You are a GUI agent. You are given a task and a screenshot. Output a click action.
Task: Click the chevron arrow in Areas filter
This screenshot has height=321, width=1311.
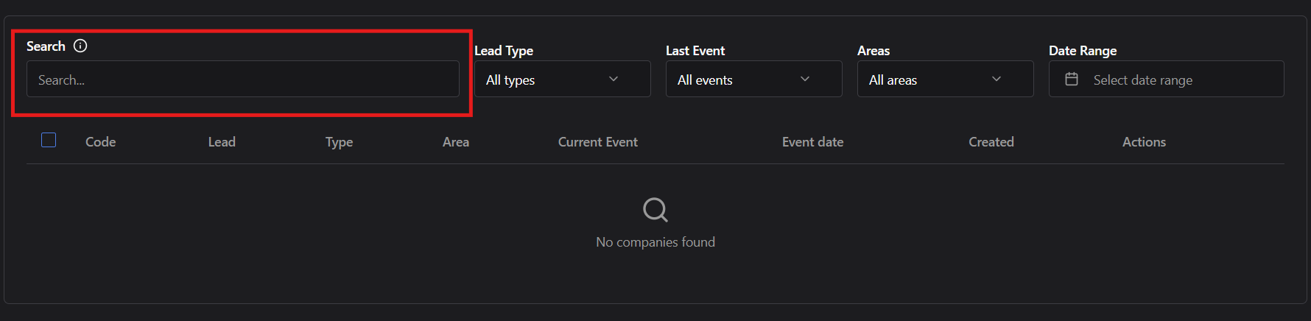pos(997,79)
